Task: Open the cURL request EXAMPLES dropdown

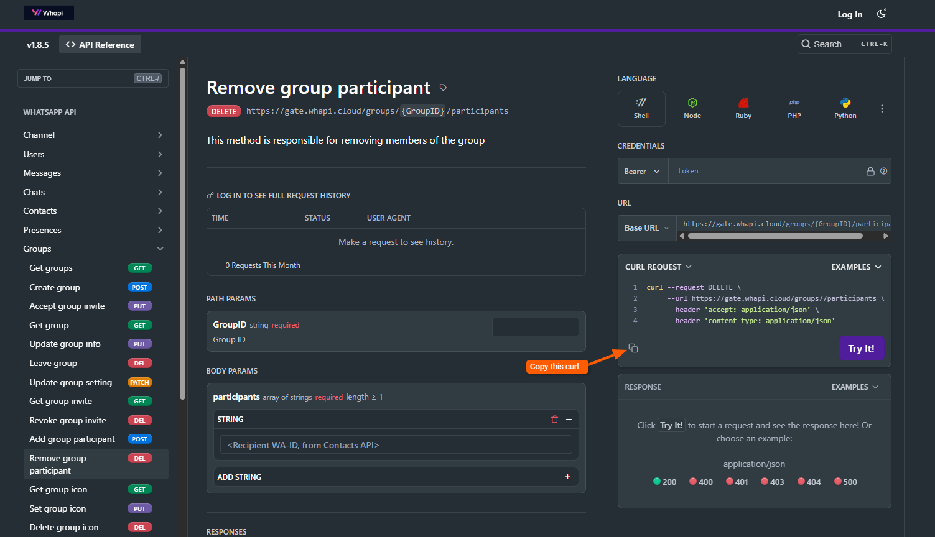Action: click(x=856, y=267)
